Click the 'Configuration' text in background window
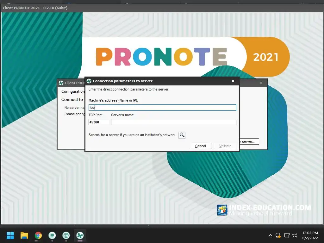This screenshot has width=324, height=243. [x=73, y=91]
